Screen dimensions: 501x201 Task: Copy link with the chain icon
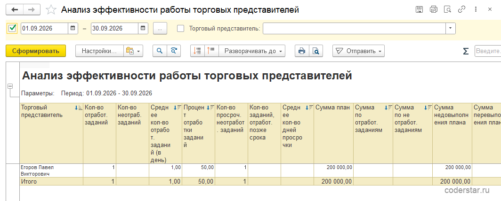[x=461, y=9]
